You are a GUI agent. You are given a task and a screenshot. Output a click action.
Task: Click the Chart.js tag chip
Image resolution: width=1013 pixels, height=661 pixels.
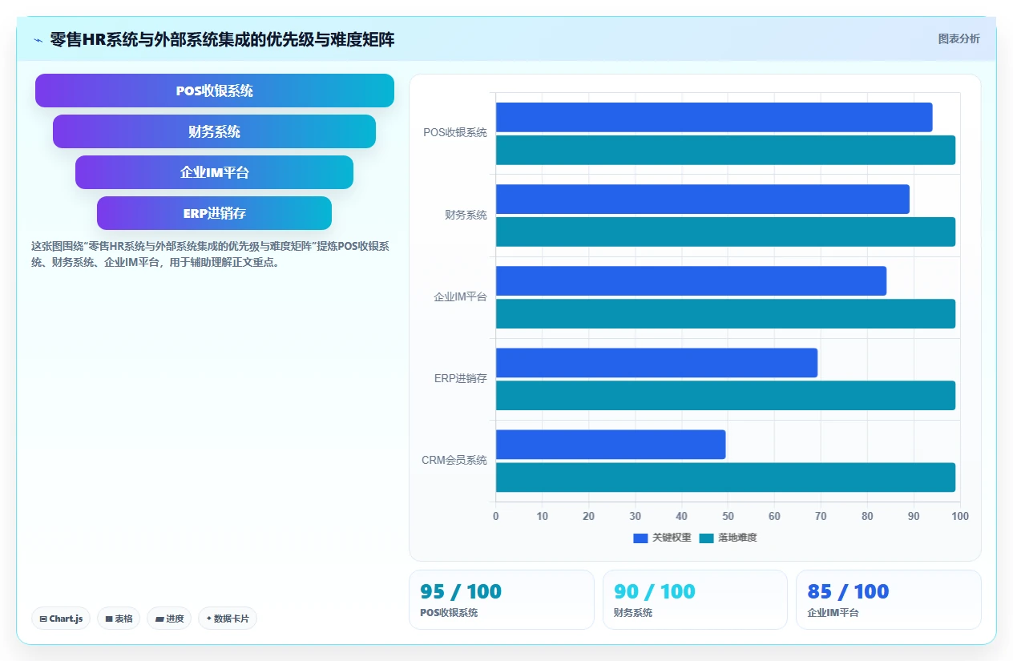(61, 619)
